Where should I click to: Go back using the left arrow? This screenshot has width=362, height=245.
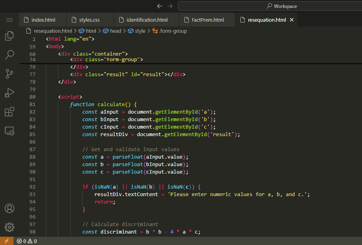(x=159, y=6)
